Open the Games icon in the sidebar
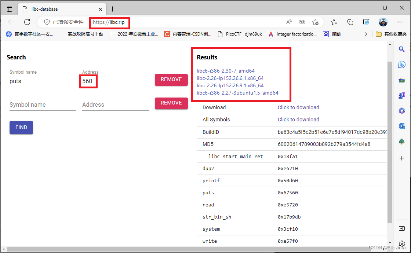The height and width of the screenshot is (253, 411). [401, 95]
